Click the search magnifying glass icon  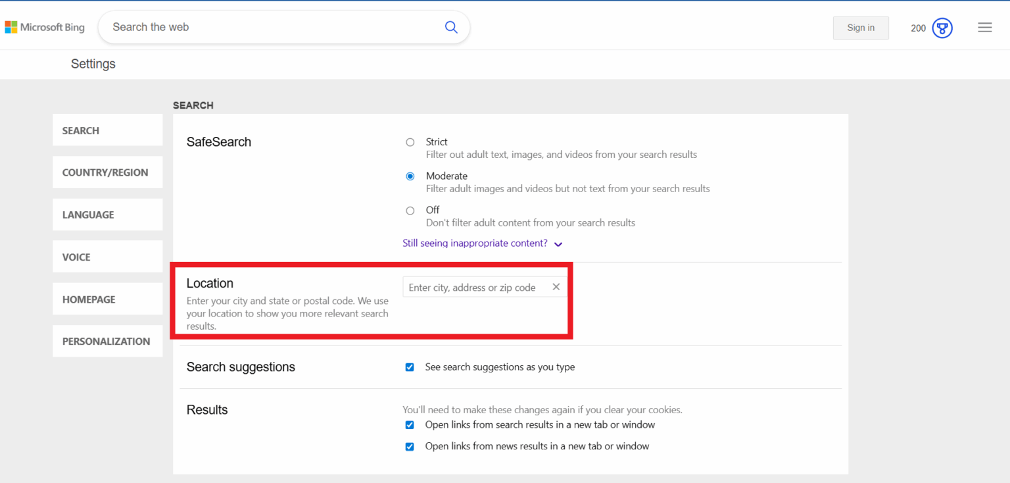[451, 27]
